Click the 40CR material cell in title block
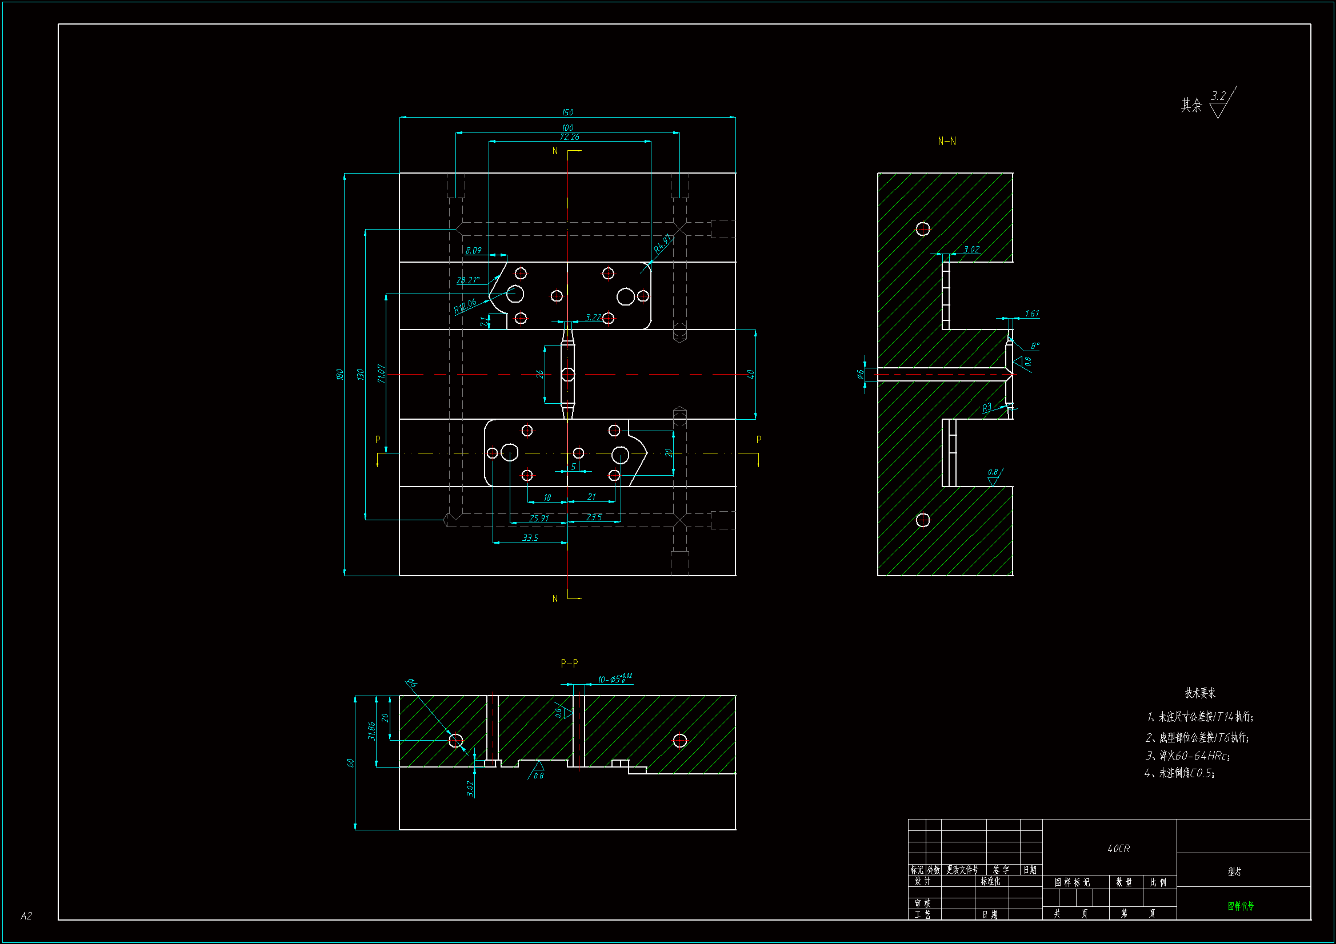This screenshot has height=944, width=1336. coord(1118,849)
